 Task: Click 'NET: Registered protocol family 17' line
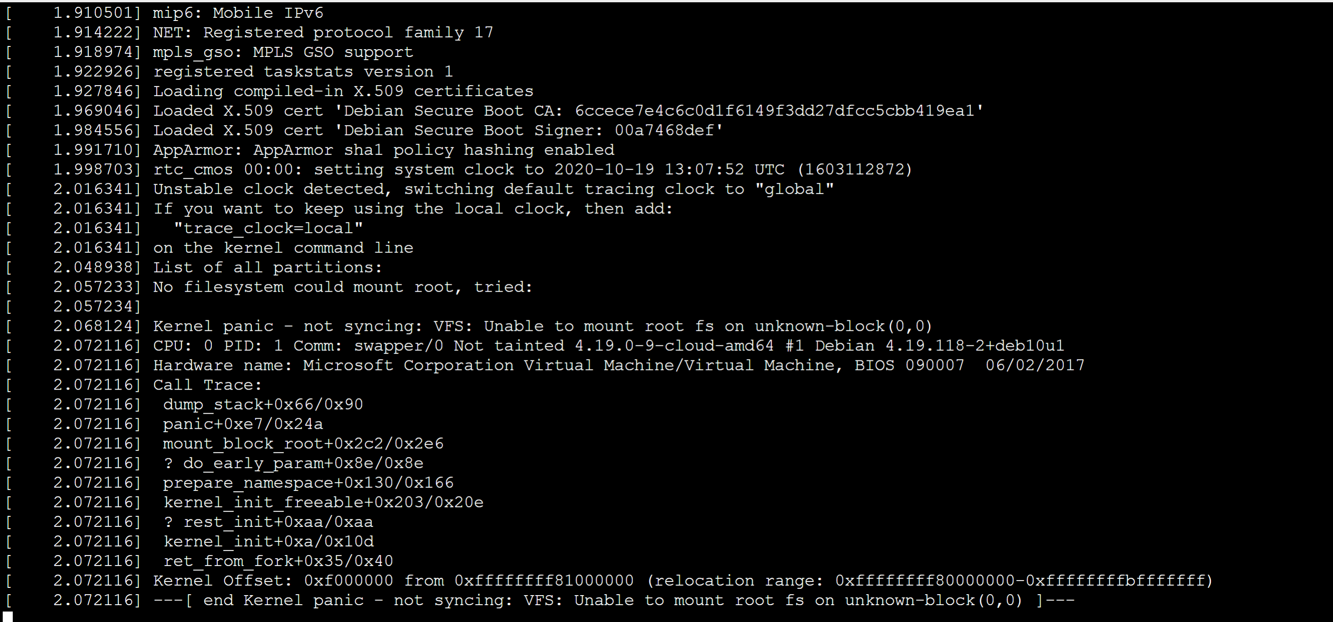coord(323,33)
